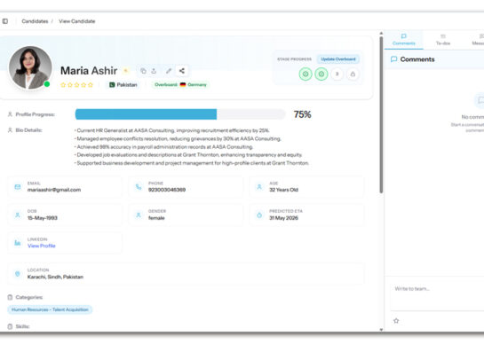The image size is (484, 344).
Task: Click the Categories clipboard icon
Action: coord(10,297)
